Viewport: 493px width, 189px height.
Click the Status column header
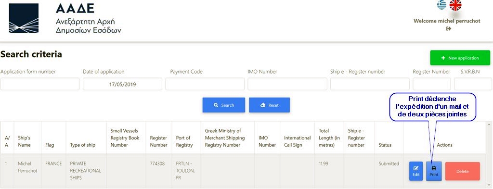(385, 145)
